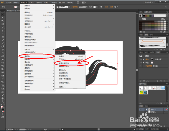Hide layer 图层 2 using its eye icon

point(140,109)
